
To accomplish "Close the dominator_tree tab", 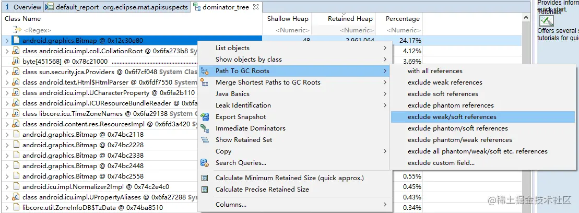I will [255, 7].
